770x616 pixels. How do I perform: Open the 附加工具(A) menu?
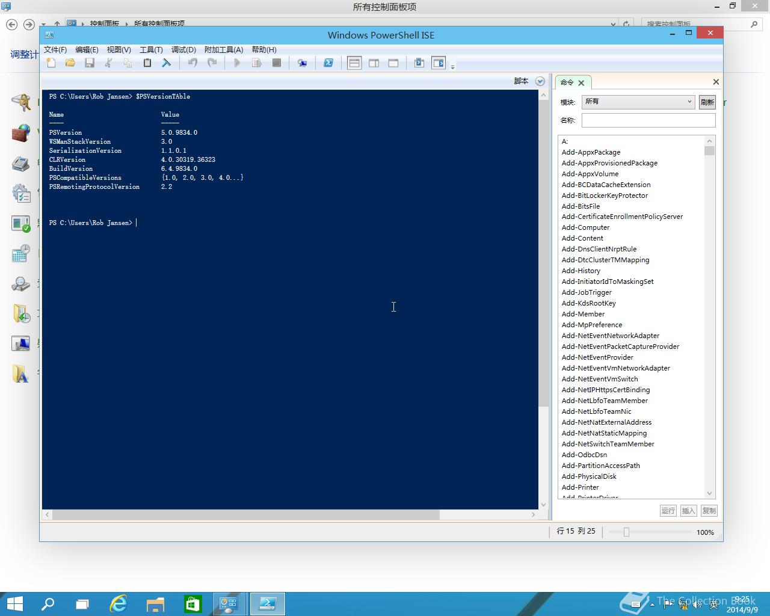pyautogui.click(x=224, y=49)
